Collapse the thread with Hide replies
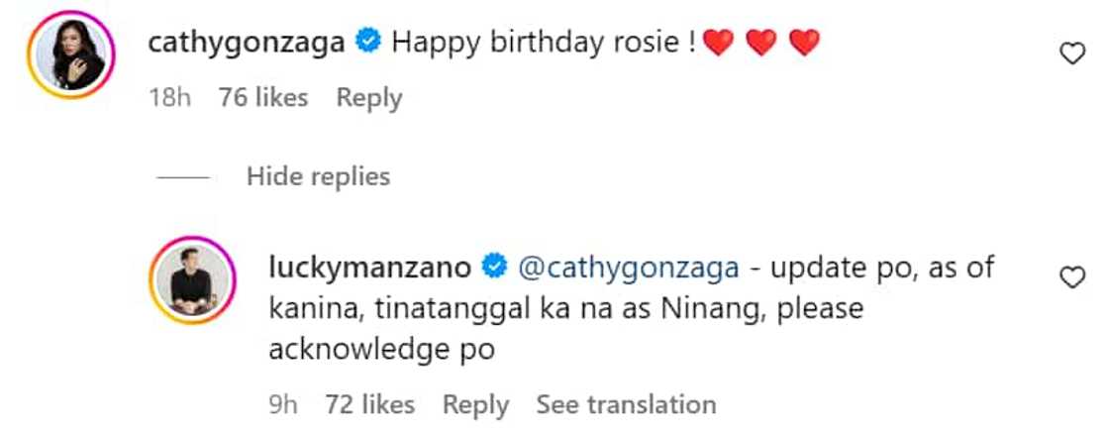 point(318,176)
